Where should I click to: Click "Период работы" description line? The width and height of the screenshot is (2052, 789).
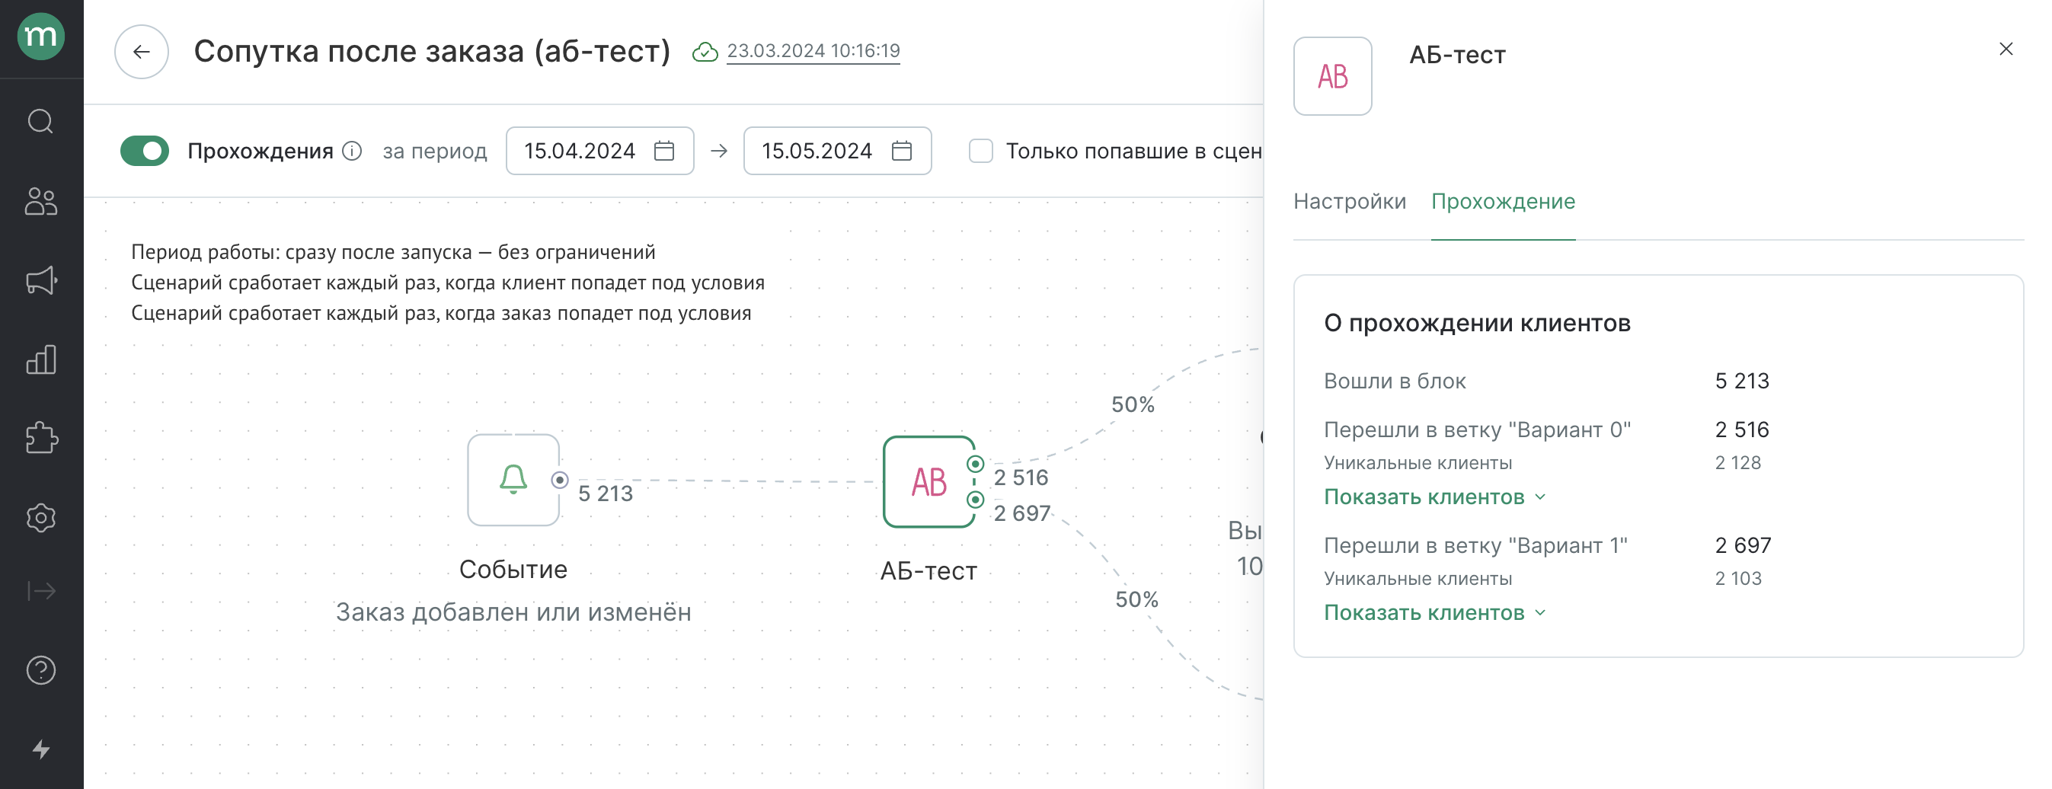click(393, 251)
